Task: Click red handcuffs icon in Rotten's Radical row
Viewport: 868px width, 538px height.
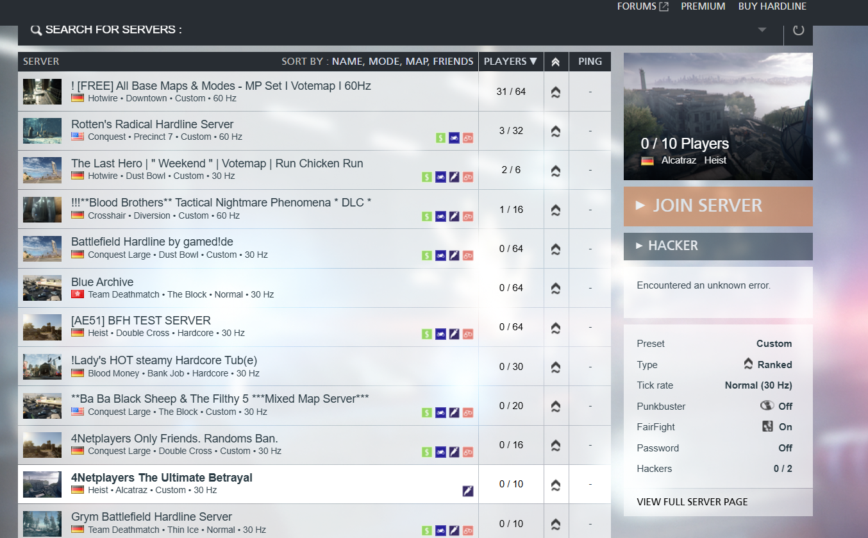Action: 468,137
